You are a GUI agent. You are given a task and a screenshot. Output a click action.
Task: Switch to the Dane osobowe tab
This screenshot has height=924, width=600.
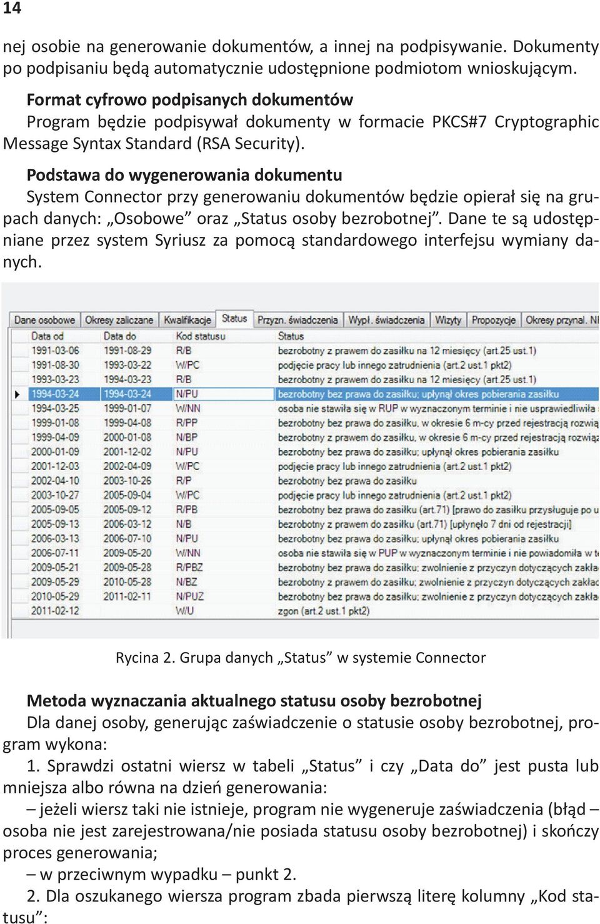pyautogui.click(x=44, y=320)
